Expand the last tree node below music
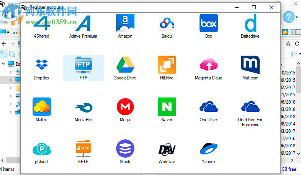The height and width of the screenshot is (175, 301). (x=11, y=112)
